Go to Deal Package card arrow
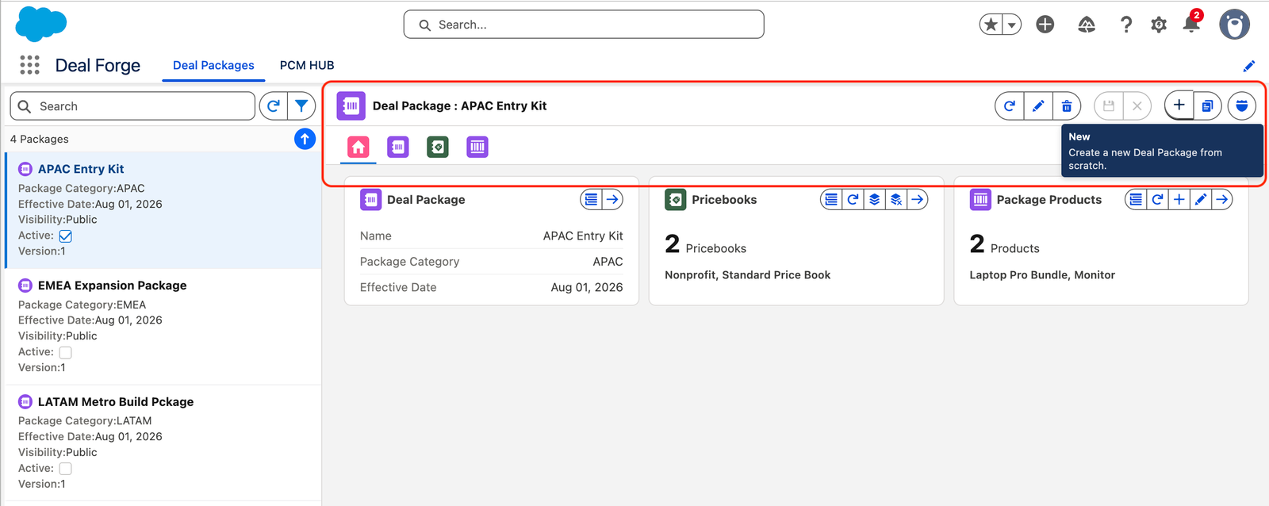The image size is (1269, 506). 612,200
